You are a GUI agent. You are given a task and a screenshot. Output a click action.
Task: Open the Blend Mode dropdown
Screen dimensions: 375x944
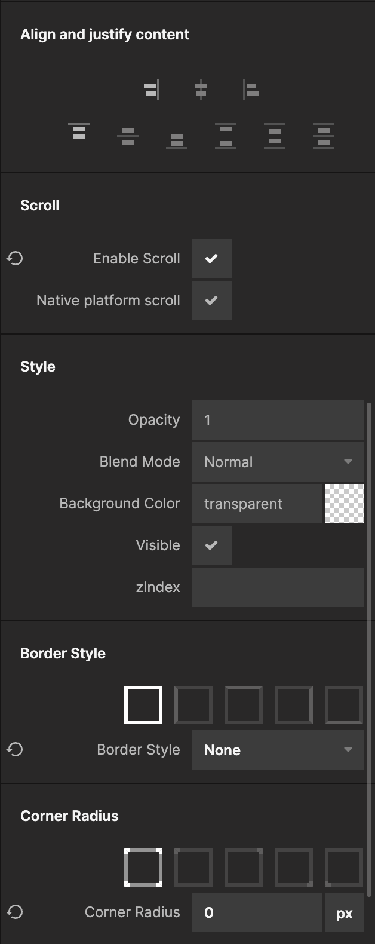click(278, 462)
